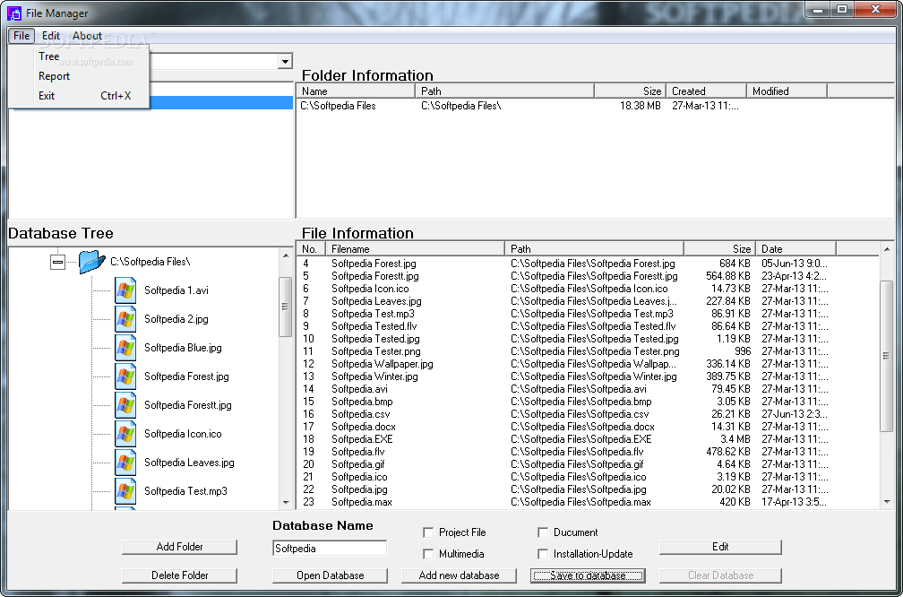
Task: Click the Open Database button
Action: click(330, 575)
